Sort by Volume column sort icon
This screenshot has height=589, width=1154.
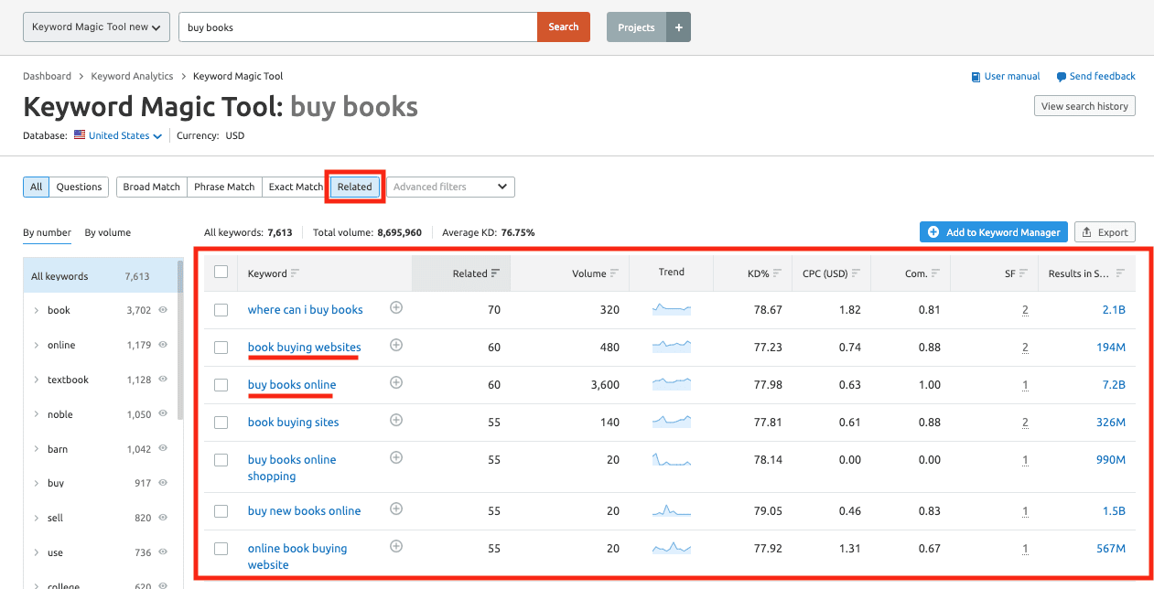614,273
